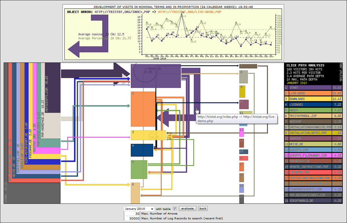The height and width of the screenshot is (223, 347).
Task: Click the thick purple arrow pointing to LIVE-DEMO
Action: 173,117
